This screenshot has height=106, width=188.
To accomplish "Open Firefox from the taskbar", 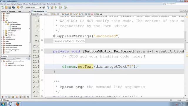I will point(18,104).
